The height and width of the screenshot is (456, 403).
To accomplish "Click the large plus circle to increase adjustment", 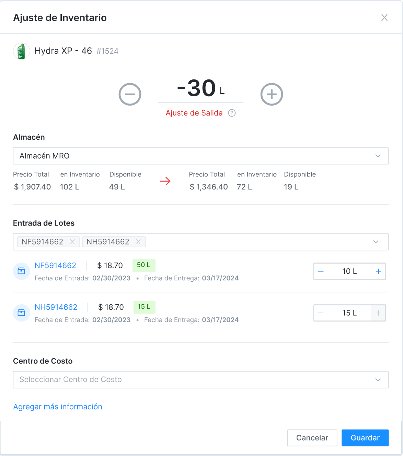I will point(272,94).
